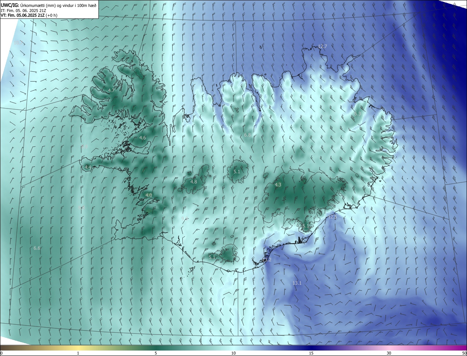Click the 4.7 value on the Westfjords
The width and height of the screenshot is (467, 356).
tap(112, 90)
